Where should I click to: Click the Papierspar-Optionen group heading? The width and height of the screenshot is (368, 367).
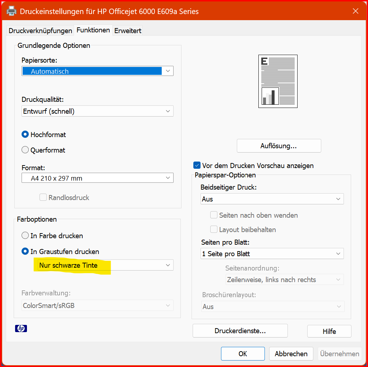[x=225, y=175]
